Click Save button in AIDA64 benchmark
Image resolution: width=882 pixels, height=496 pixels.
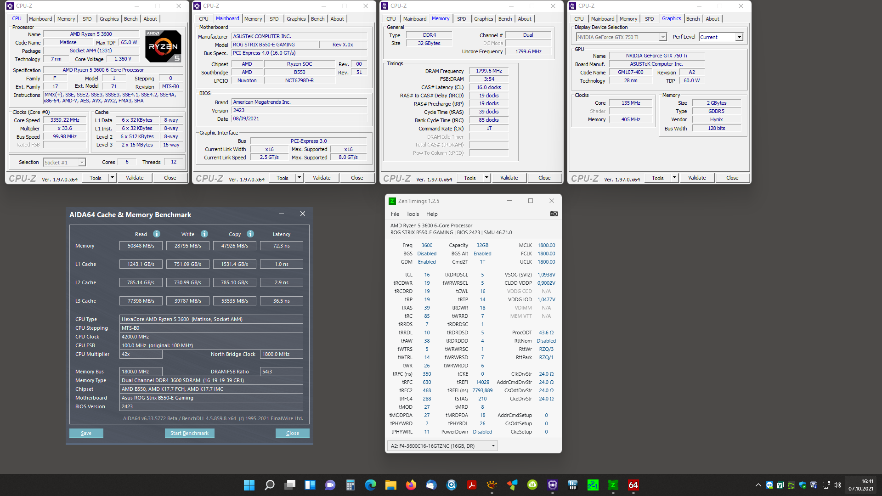[86, 433]
